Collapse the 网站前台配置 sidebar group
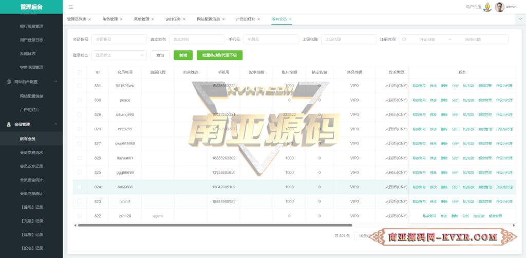 tap(55, 82)
